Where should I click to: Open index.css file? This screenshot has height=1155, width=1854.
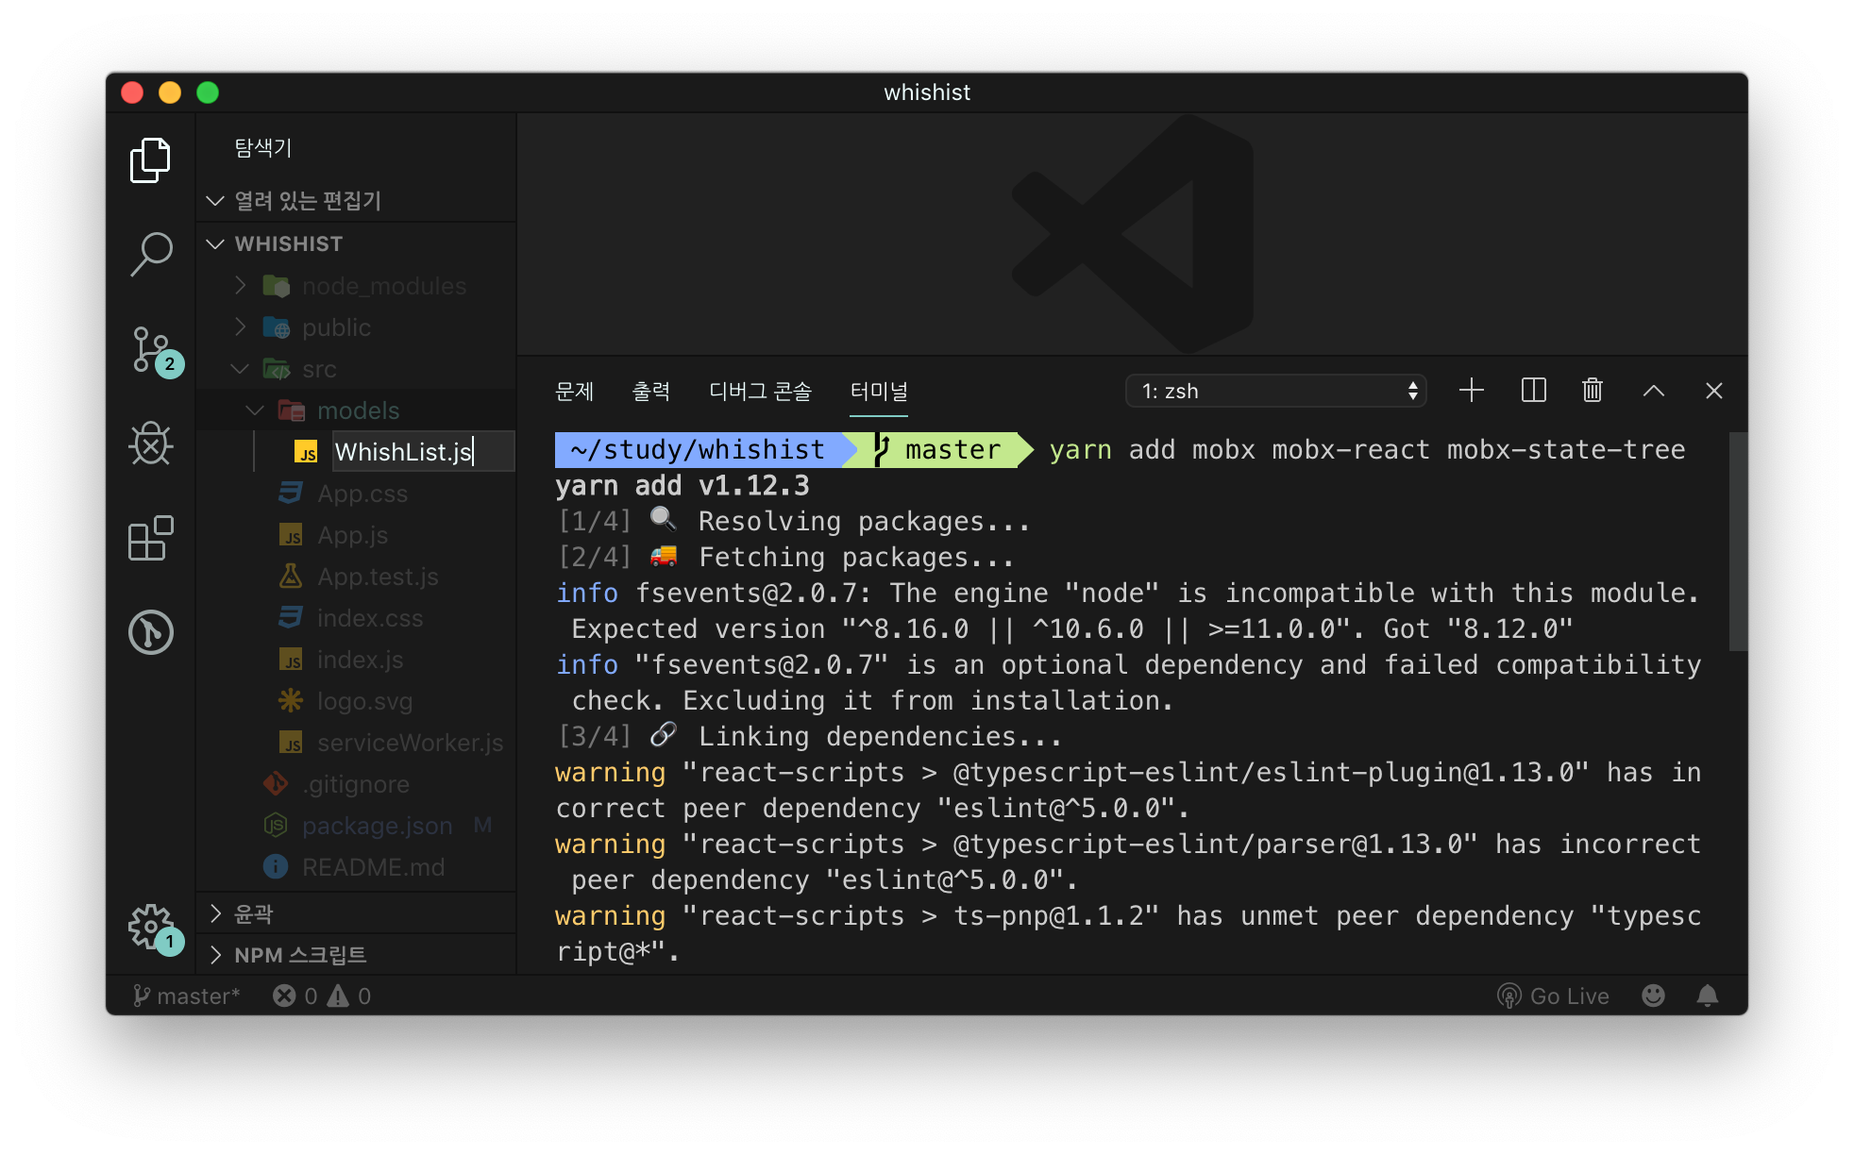click(x=356, y=618)
